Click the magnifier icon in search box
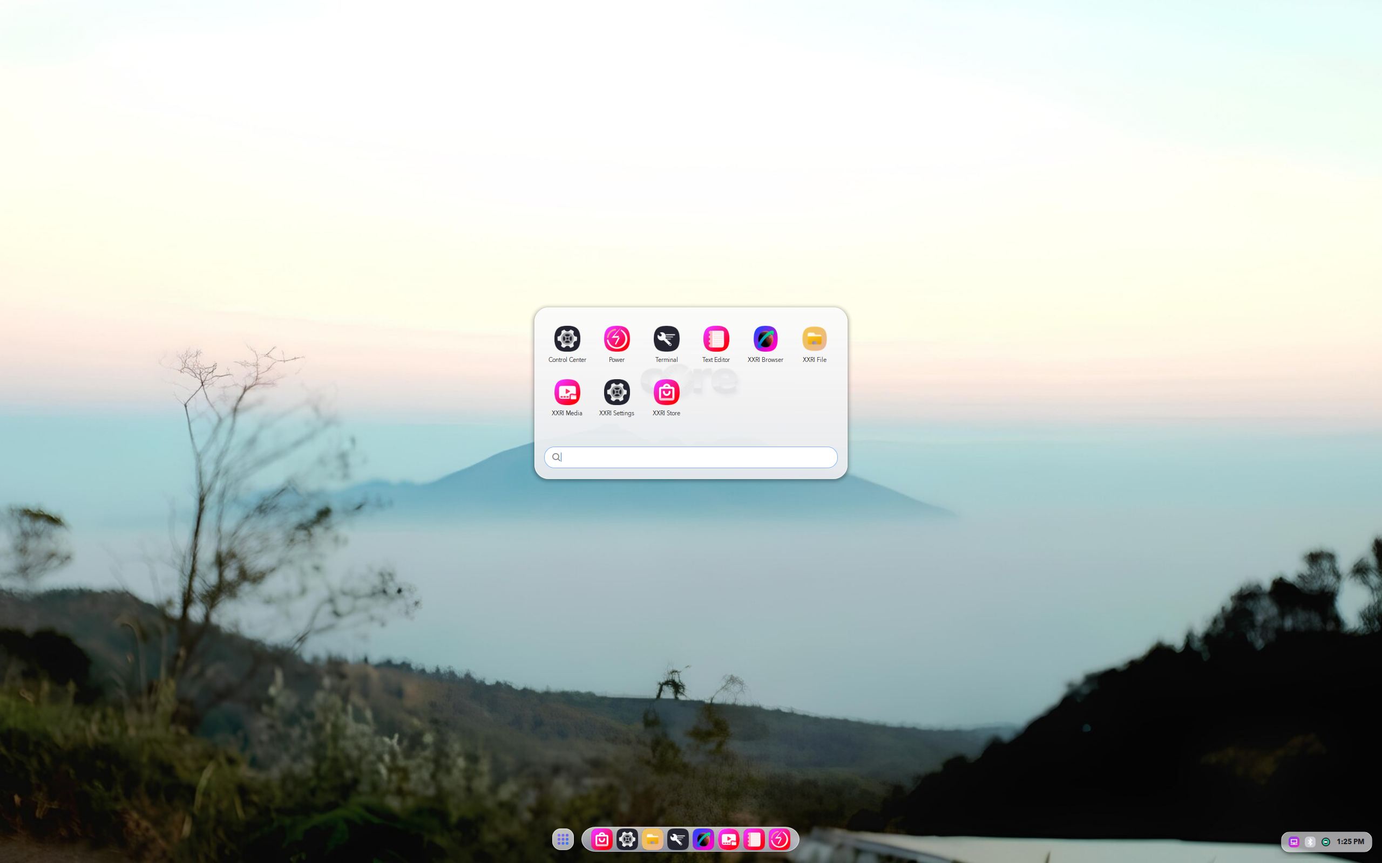The image size is (1382, 863). pyautogui.click(x=555, y=457)
